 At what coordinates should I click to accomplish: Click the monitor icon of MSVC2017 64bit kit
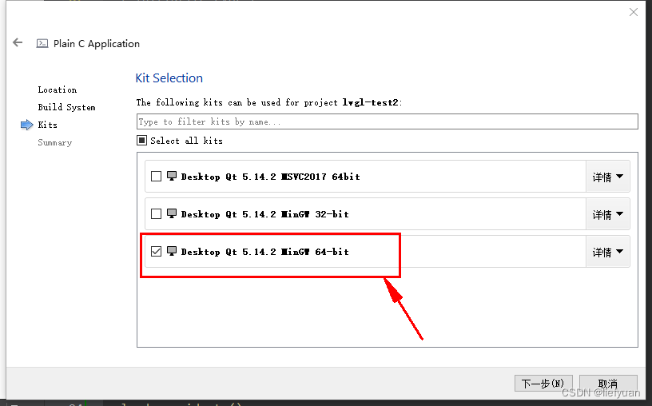coord(172,176)
